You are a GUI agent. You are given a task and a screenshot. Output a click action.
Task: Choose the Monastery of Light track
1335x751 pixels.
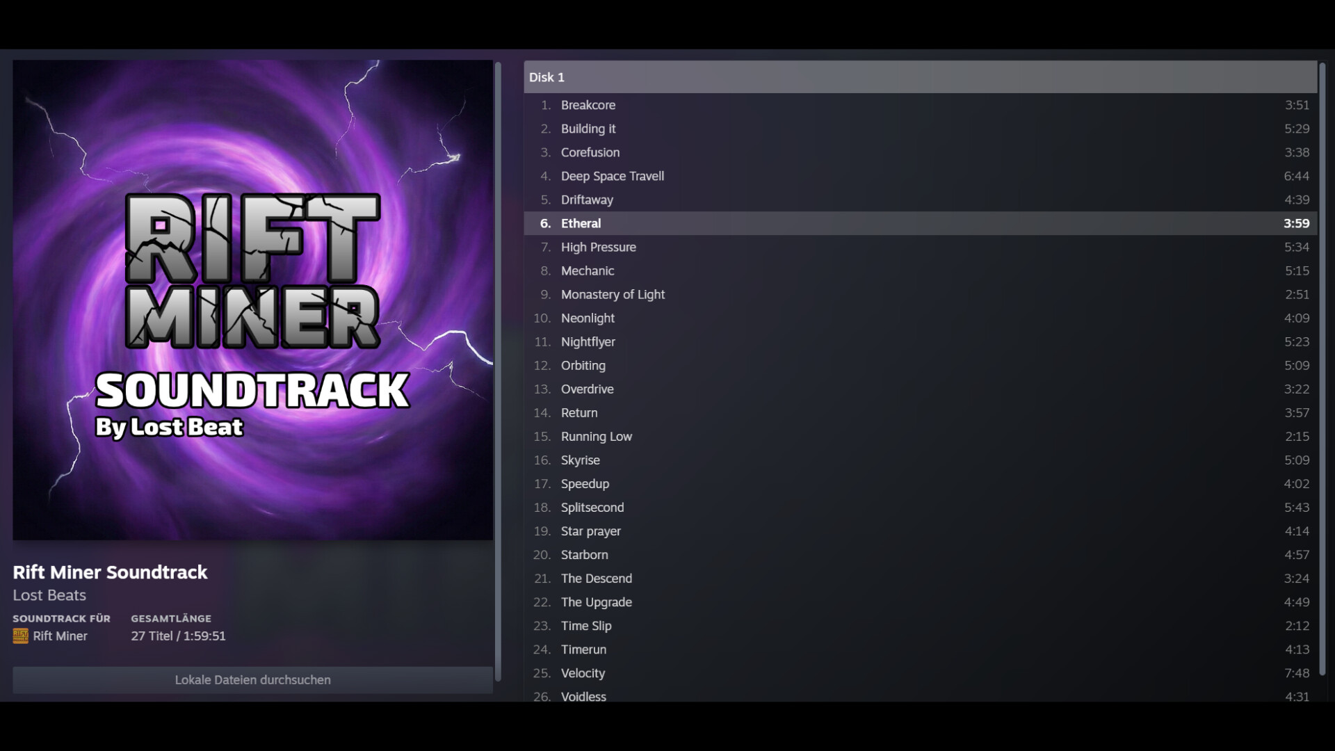pyautogui.click(x=613, y=294)
